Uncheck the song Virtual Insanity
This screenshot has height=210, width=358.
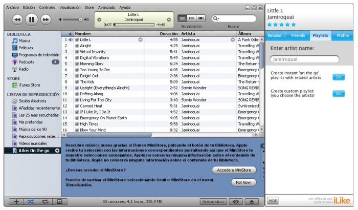coord(77,52)
